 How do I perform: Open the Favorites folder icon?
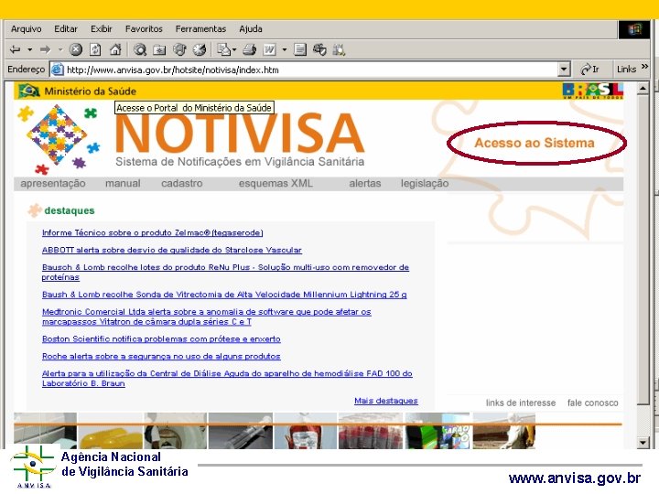(x=159, y=50)
